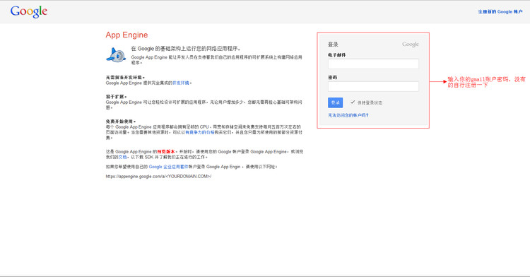Focus the 密码 password input field
Screen dimensions: 530x277
[373, 86]
